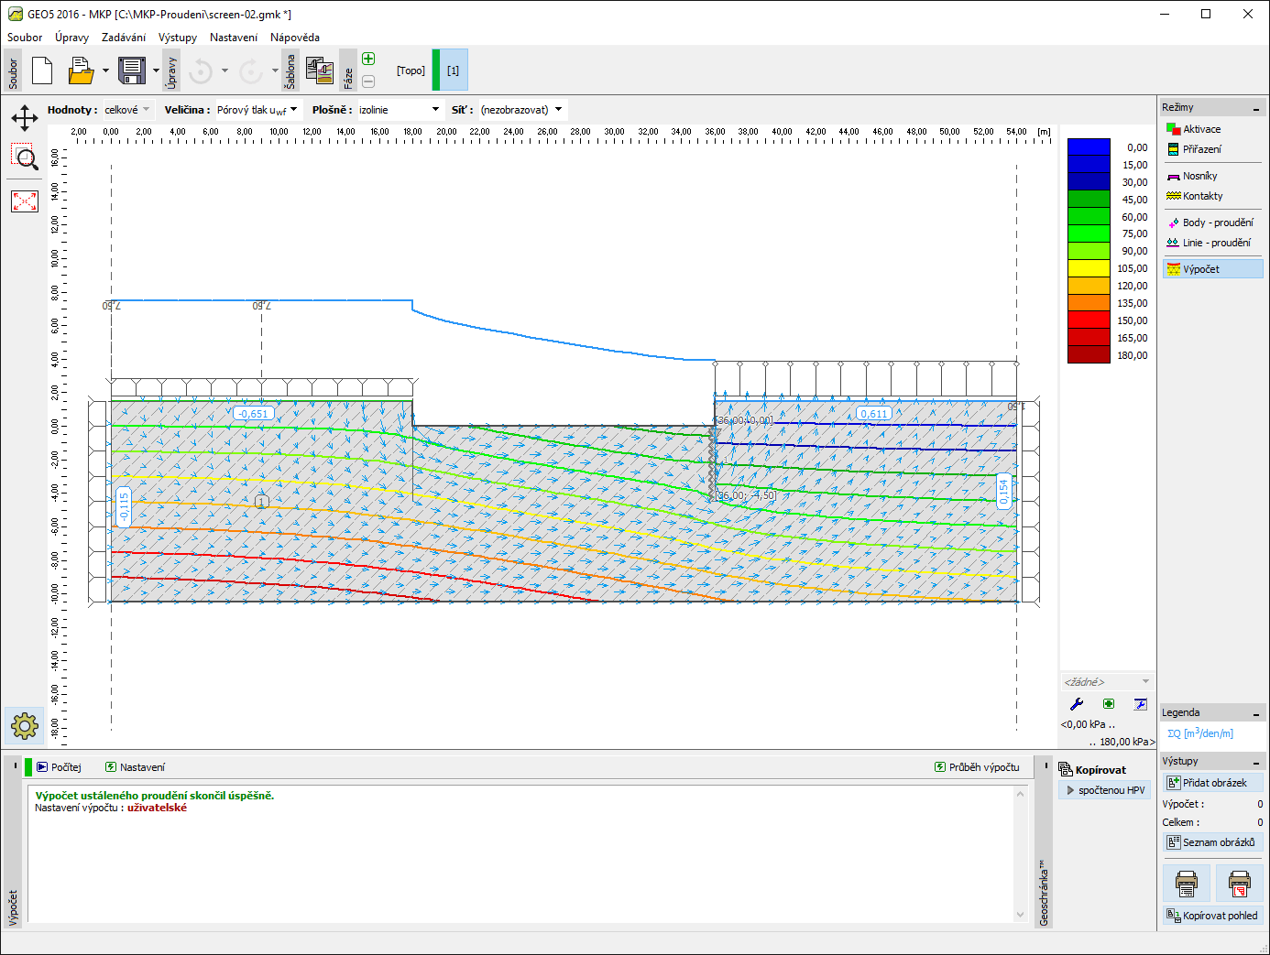
Task: Create a new file with blank page icon
Action: 42,71
